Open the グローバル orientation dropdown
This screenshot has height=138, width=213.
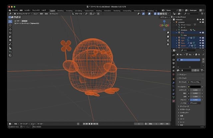[78, 14]
